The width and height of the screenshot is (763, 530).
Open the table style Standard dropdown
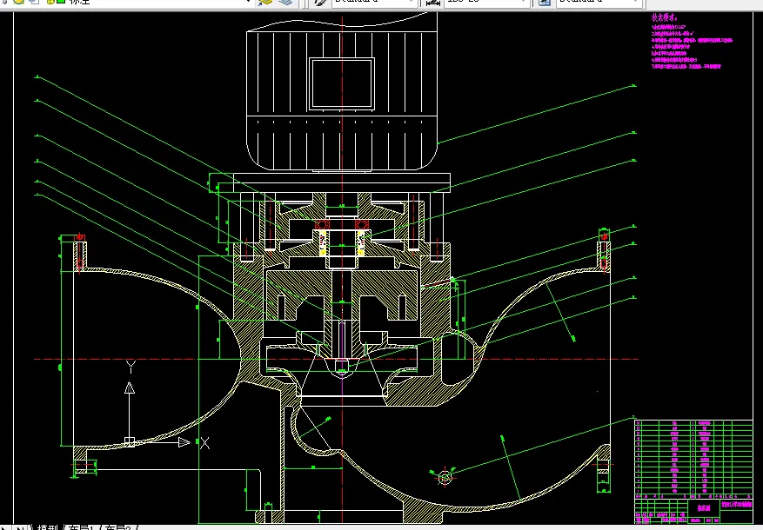(599, 2)
